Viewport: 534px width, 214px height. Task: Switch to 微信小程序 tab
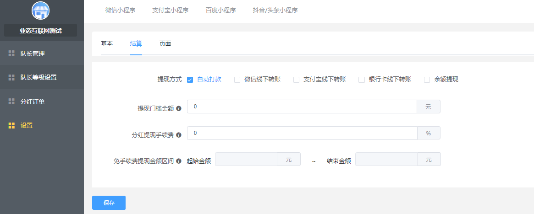coord(120,10)
